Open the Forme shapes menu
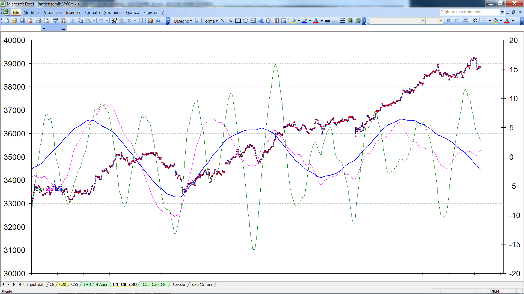Image resolution: width=524 pixels, height=294 pixels. click(x=210, y=21)
